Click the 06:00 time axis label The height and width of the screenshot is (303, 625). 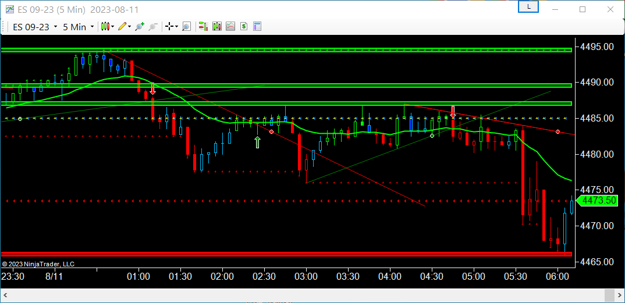pyautogui.click(x=557, y=276)
